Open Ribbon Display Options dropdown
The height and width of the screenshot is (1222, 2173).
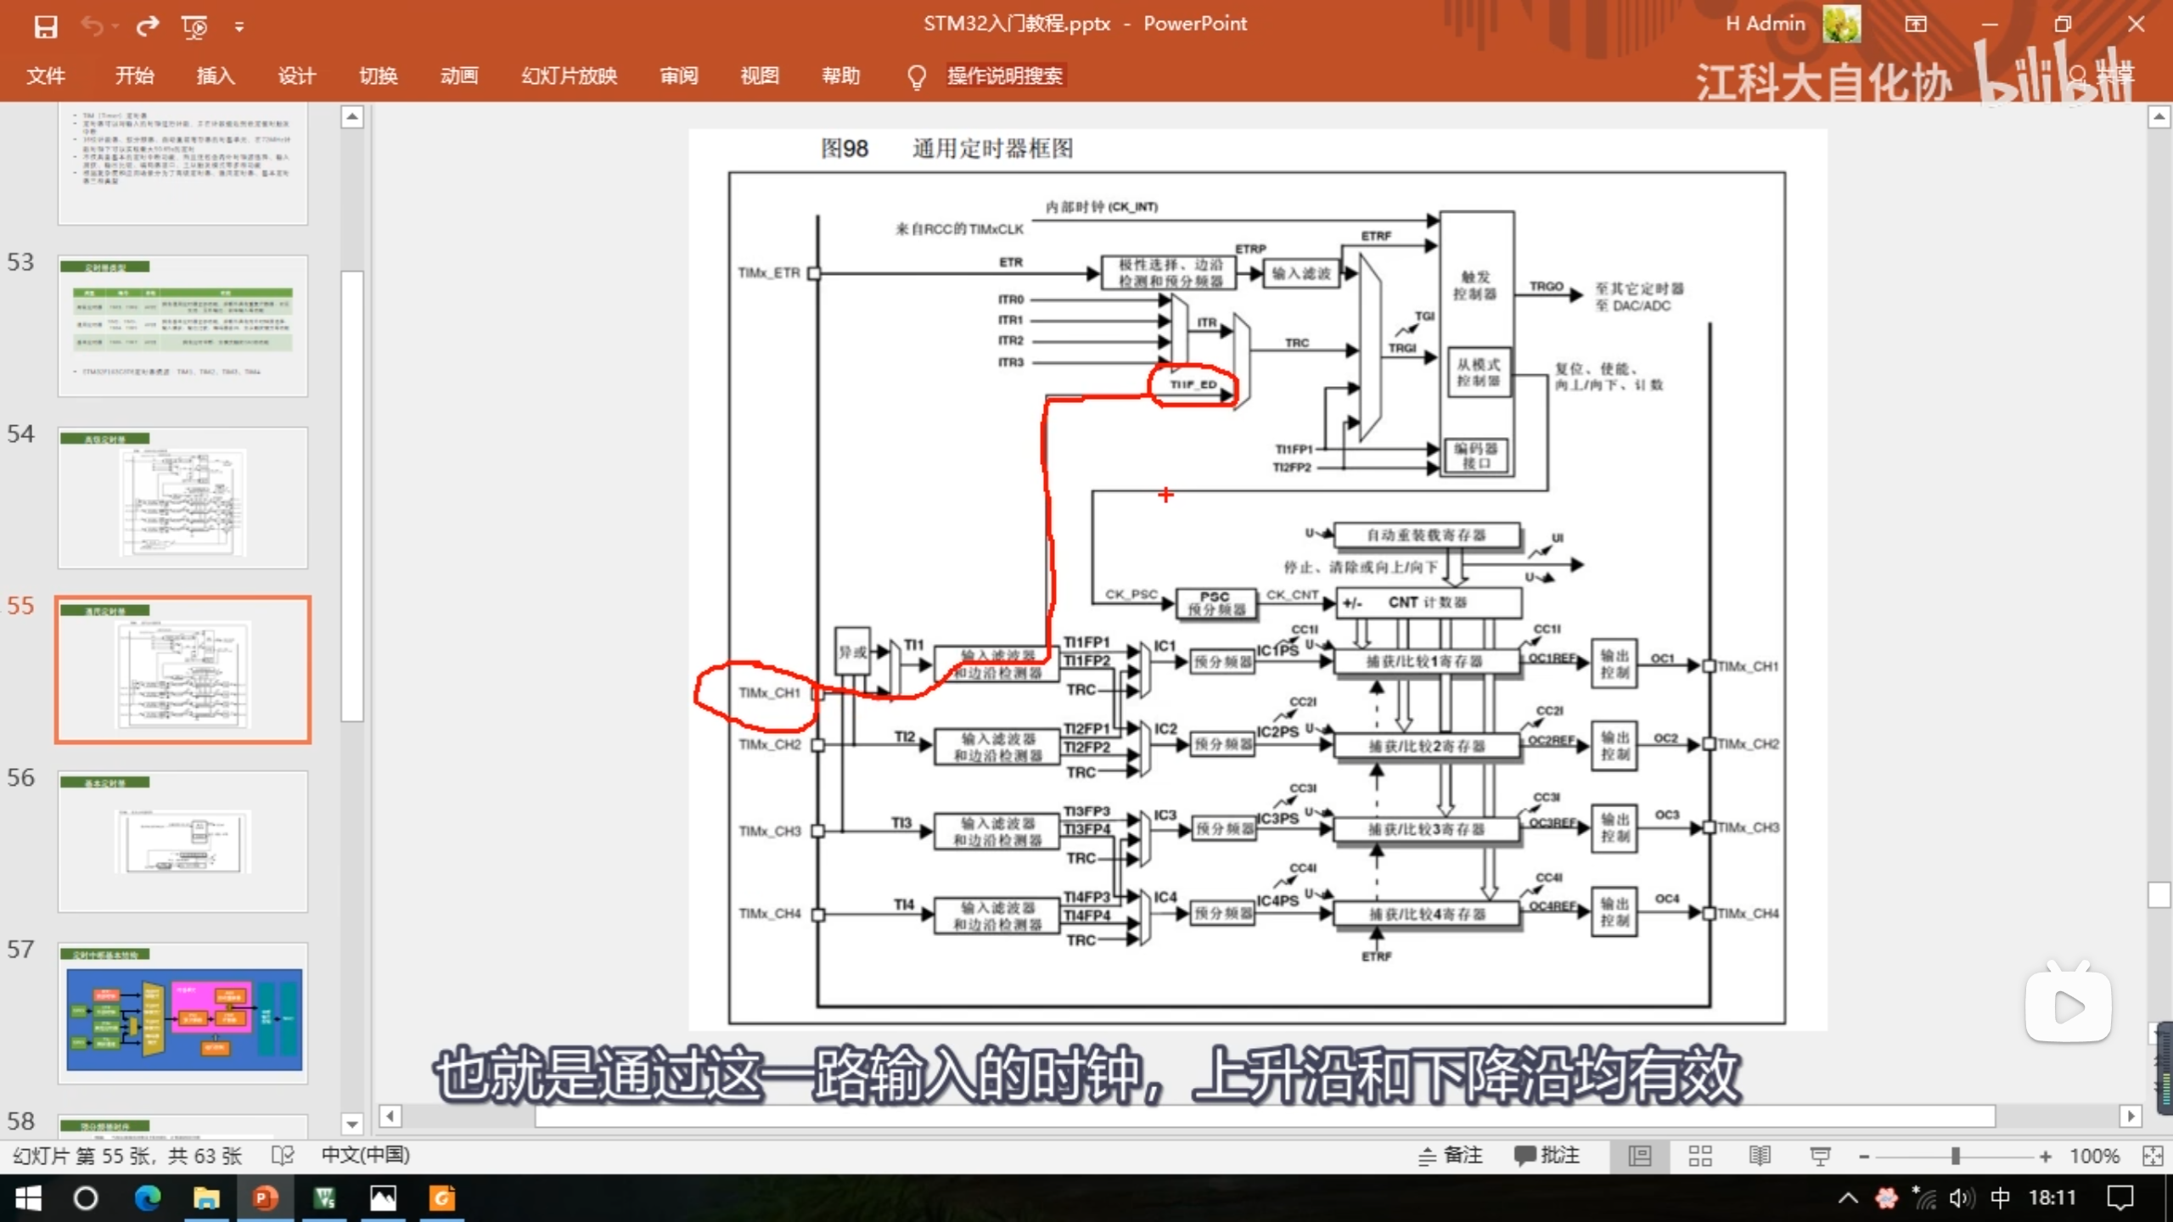pyautogui.click(x=1916, y=25)
